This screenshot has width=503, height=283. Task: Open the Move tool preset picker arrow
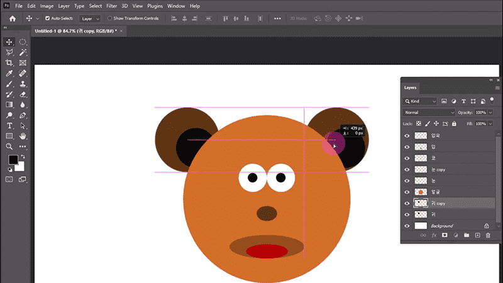[x=38, y=19]
